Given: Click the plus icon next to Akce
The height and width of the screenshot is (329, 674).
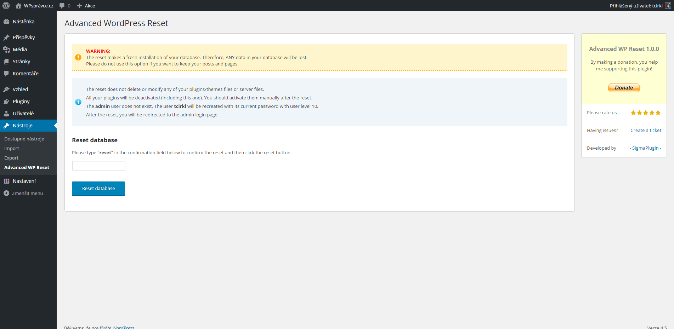Looking at the screenshot, I should [x=79, y=6].
